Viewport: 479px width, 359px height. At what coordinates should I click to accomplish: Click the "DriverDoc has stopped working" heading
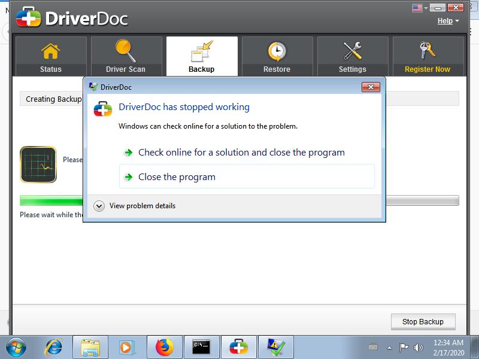pyautogui.click(x=184, y=107)
